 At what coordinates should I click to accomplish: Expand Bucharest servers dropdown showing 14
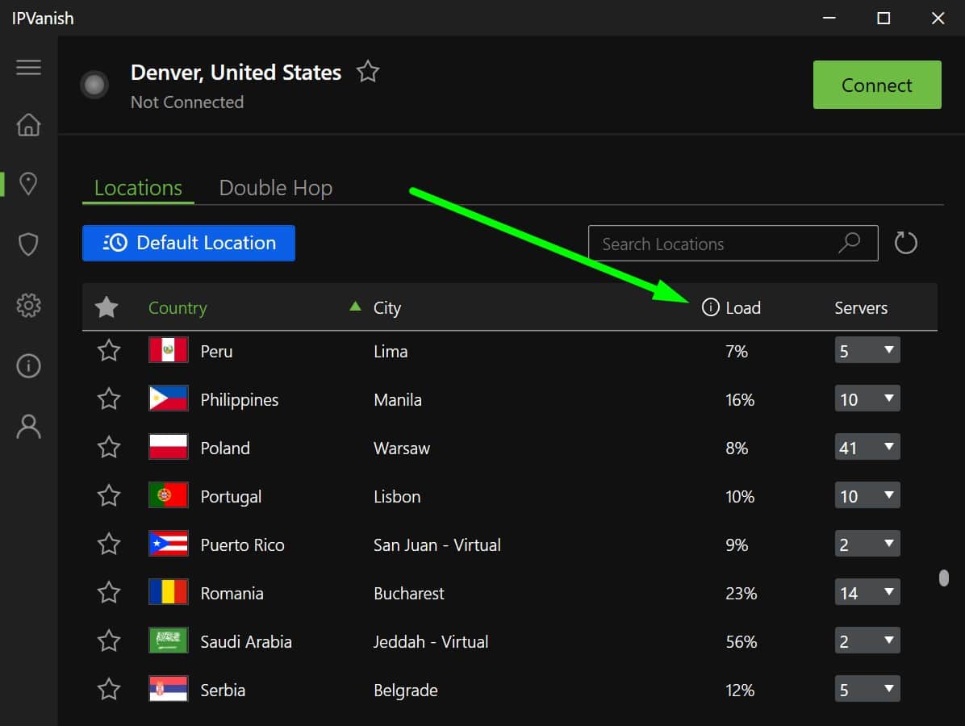pyautogui.click(x=867, y=592)
